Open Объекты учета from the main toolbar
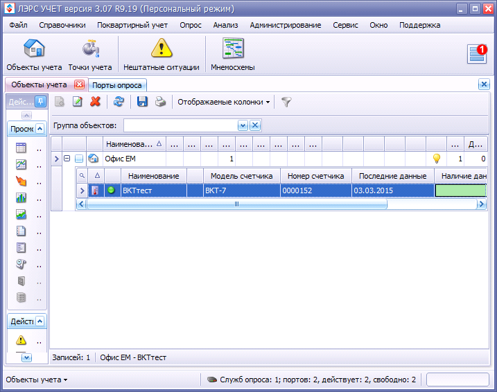Screen dimensions: 497x392 pyautogui.click(x=34, y=55)
